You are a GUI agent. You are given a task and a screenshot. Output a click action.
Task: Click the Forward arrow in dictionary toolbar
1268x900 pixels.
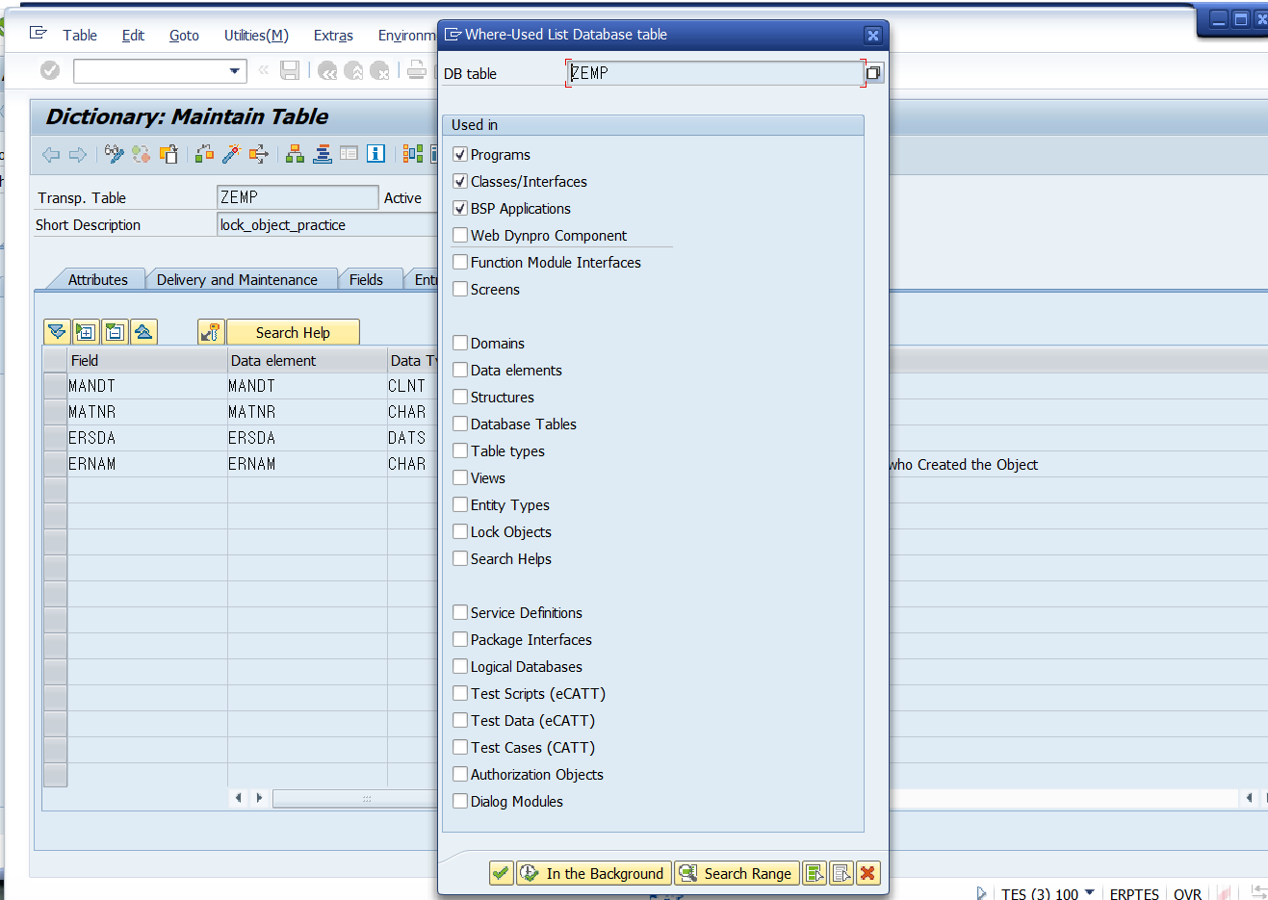78,154
